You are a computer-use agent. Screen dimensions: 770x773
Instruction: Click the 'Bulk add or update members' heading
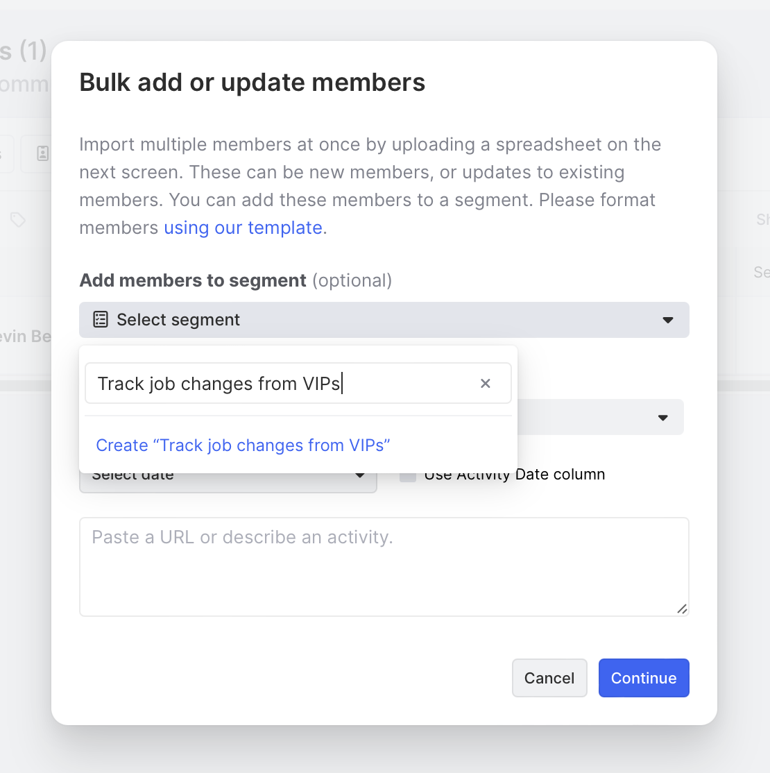pyautogui.click(x=253, y=83)
